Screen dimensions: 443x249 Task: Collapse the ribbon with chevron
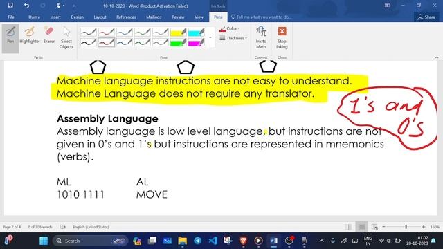click(x=437, y=57)
